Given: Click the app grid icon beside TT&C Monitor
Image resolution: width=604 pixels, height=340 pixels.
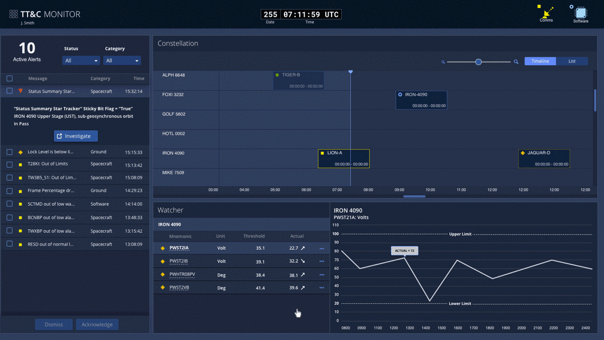Looking at the screenshot, I should pos(13,14).
